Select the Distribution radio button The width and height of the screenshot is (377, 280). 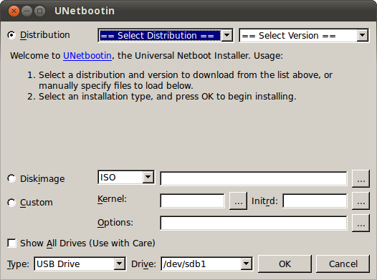[x=11, y=35]
